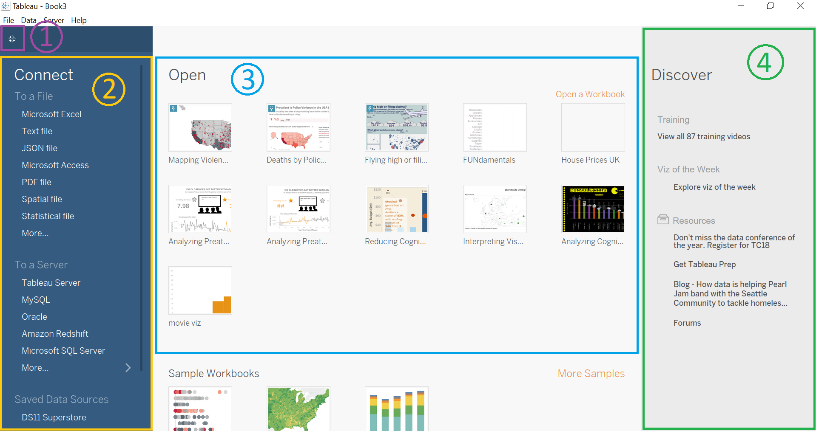Open the Server menu
The image size is (816, 431).
[54, 20]
